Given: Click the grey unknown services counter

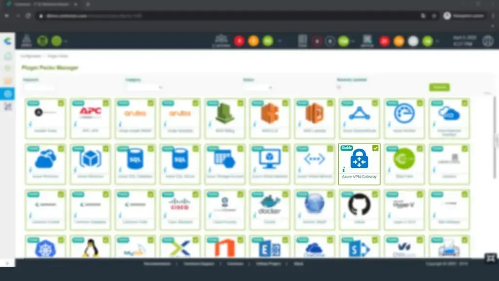Looking at the screenshot, I should pos(413,41).
